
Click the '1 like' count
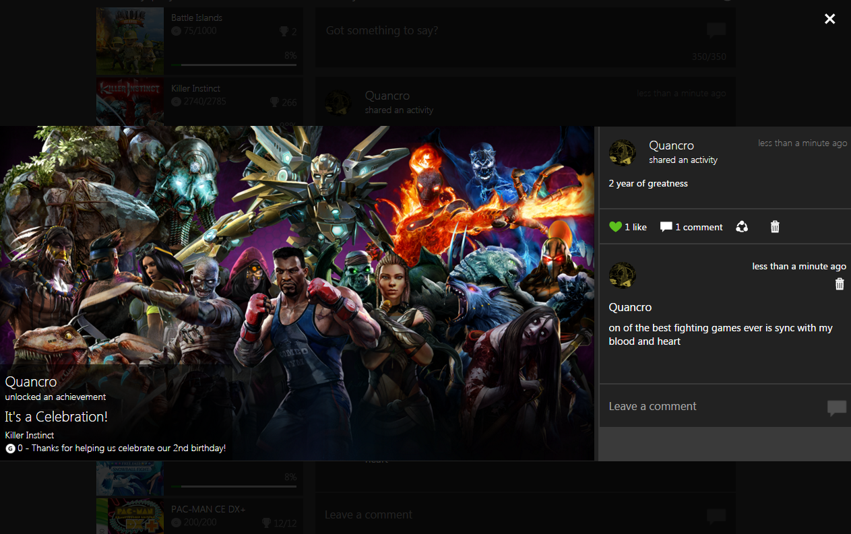coord(635,227)
